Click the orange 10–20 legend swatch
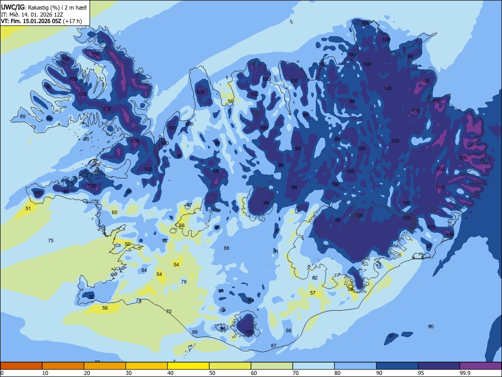This screenshot has width=502, height=377. click(63, 366)
